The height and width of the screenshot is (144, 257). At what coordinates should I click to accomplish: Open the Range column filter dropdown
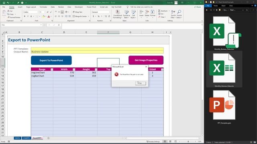pos(52,69)
